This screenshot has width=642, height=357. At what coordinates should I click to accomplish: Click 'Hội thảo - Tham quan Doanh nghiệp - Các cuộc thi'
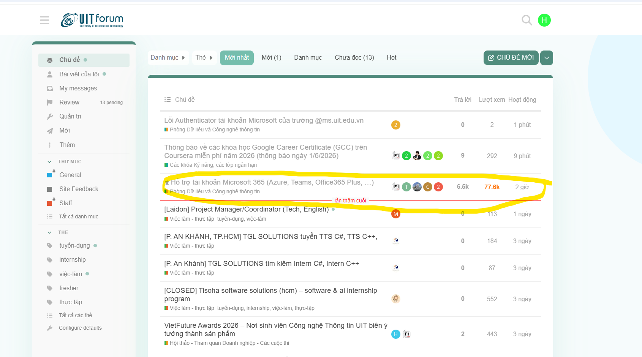(x=227, y=343)
